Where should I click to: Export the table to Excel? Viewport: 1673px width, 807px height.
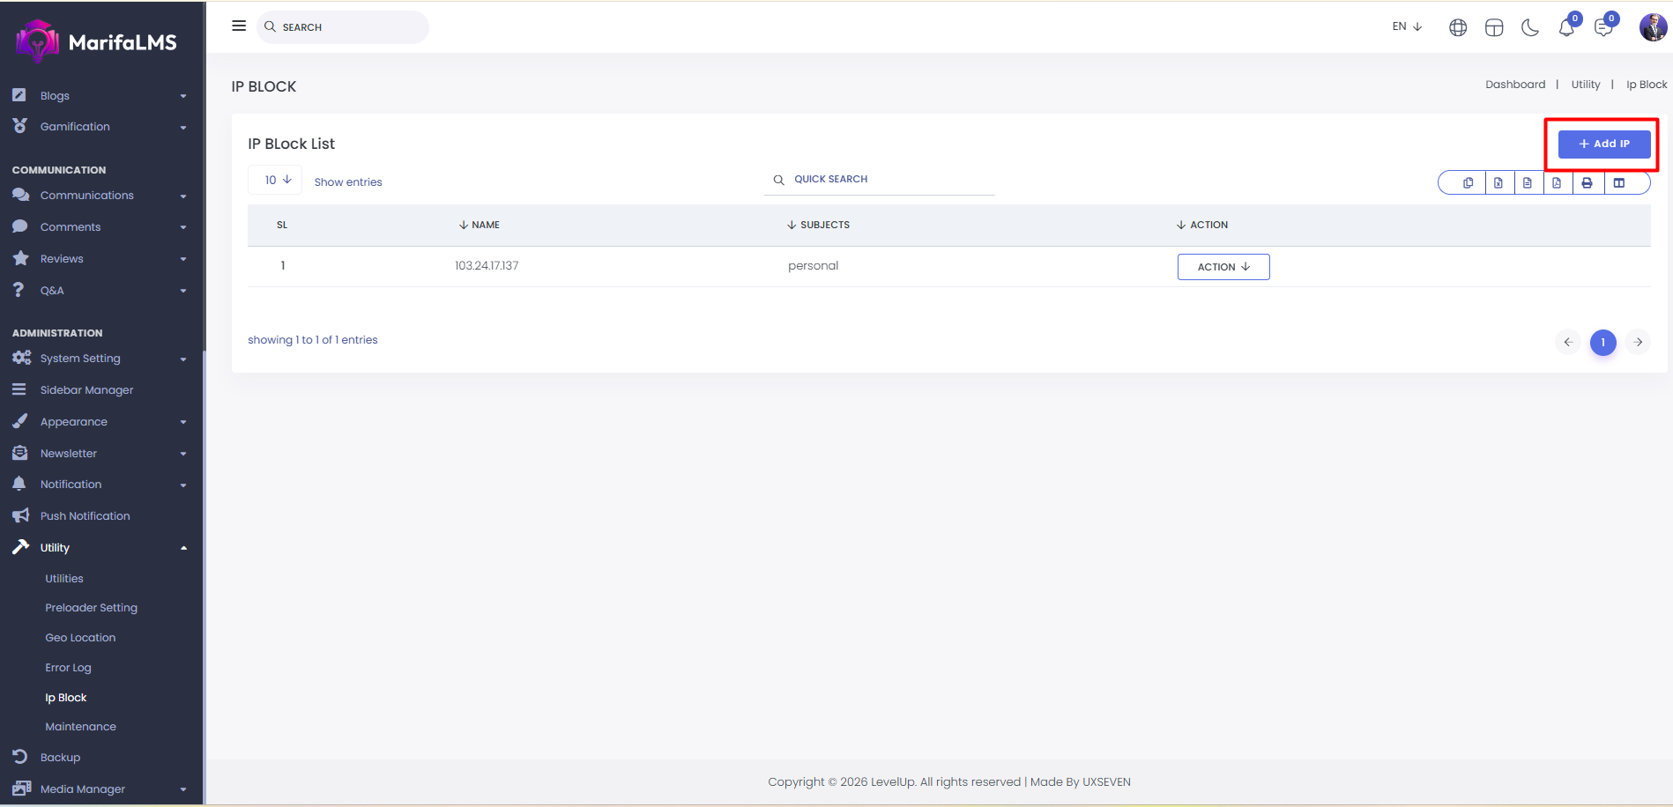tap(1498, 183)
